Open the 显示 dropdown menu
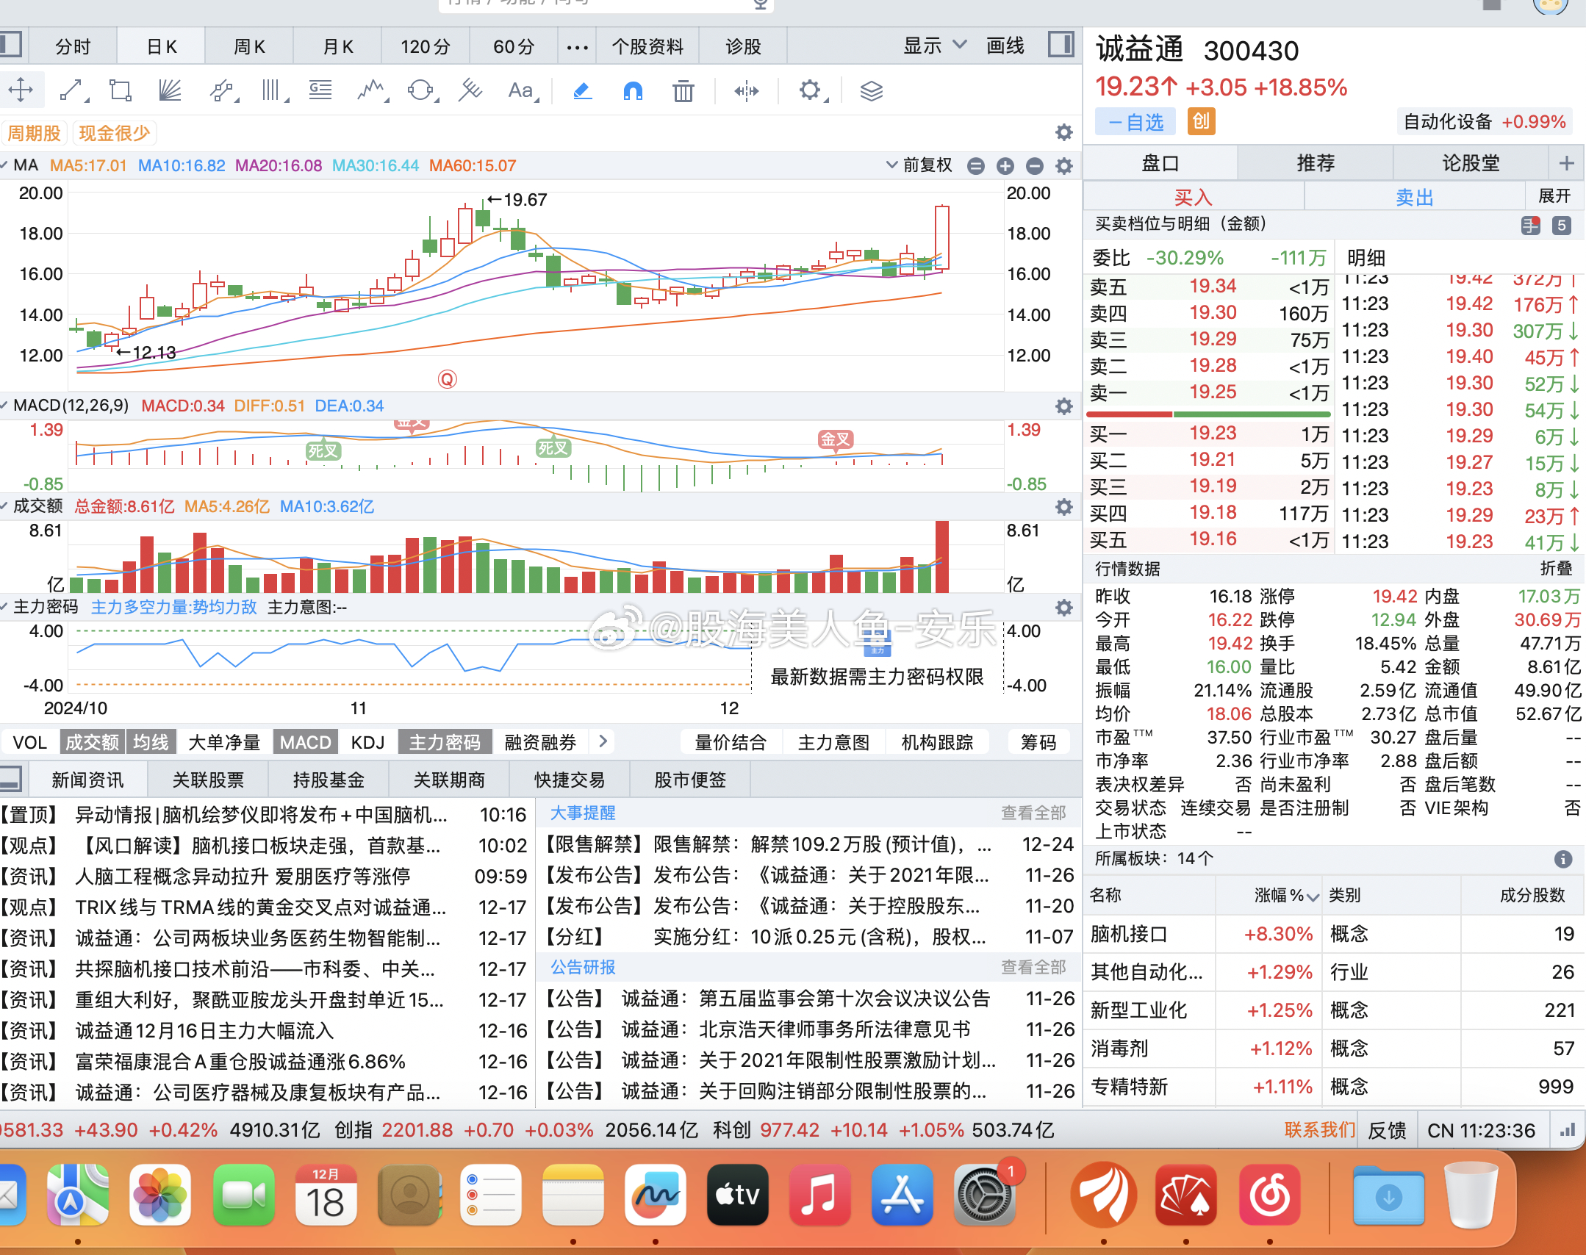This screenshot has height=1255, width=1586. tap(933, 46)
